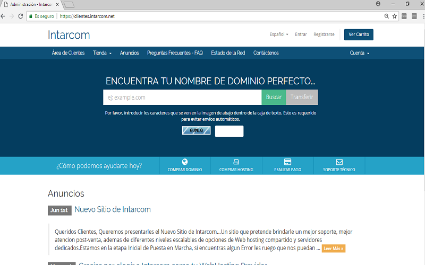Open a new browser tab
Viewport: 425px width, 265px height.
(69, 5)
